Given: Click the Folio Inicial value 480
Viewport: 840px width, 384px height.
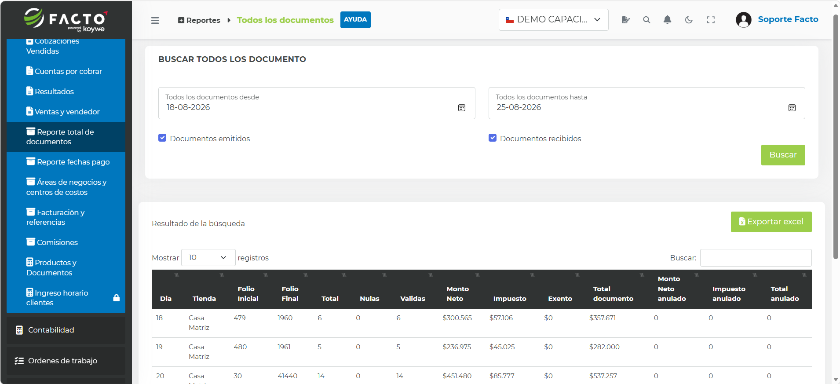Looking at the screenshot, I should click(x=240, y=347).
